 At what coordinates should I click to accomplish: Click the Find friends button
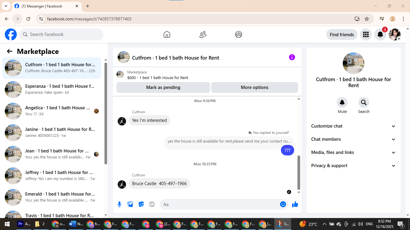[x=342, y=34]
